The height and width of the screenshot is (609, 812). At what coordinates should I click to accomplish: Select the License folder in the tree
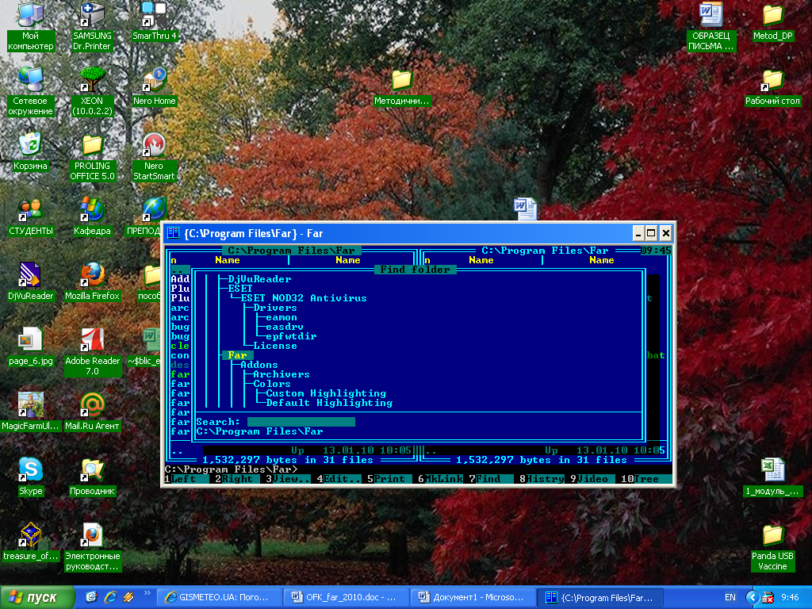(x=275, y=346)
